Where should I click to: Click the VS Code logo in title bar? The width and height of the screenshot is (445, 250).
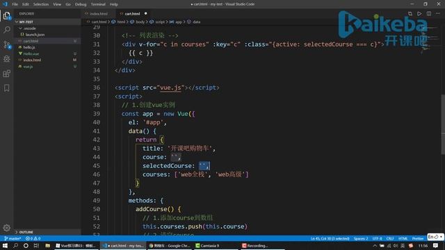click(5, 4)
